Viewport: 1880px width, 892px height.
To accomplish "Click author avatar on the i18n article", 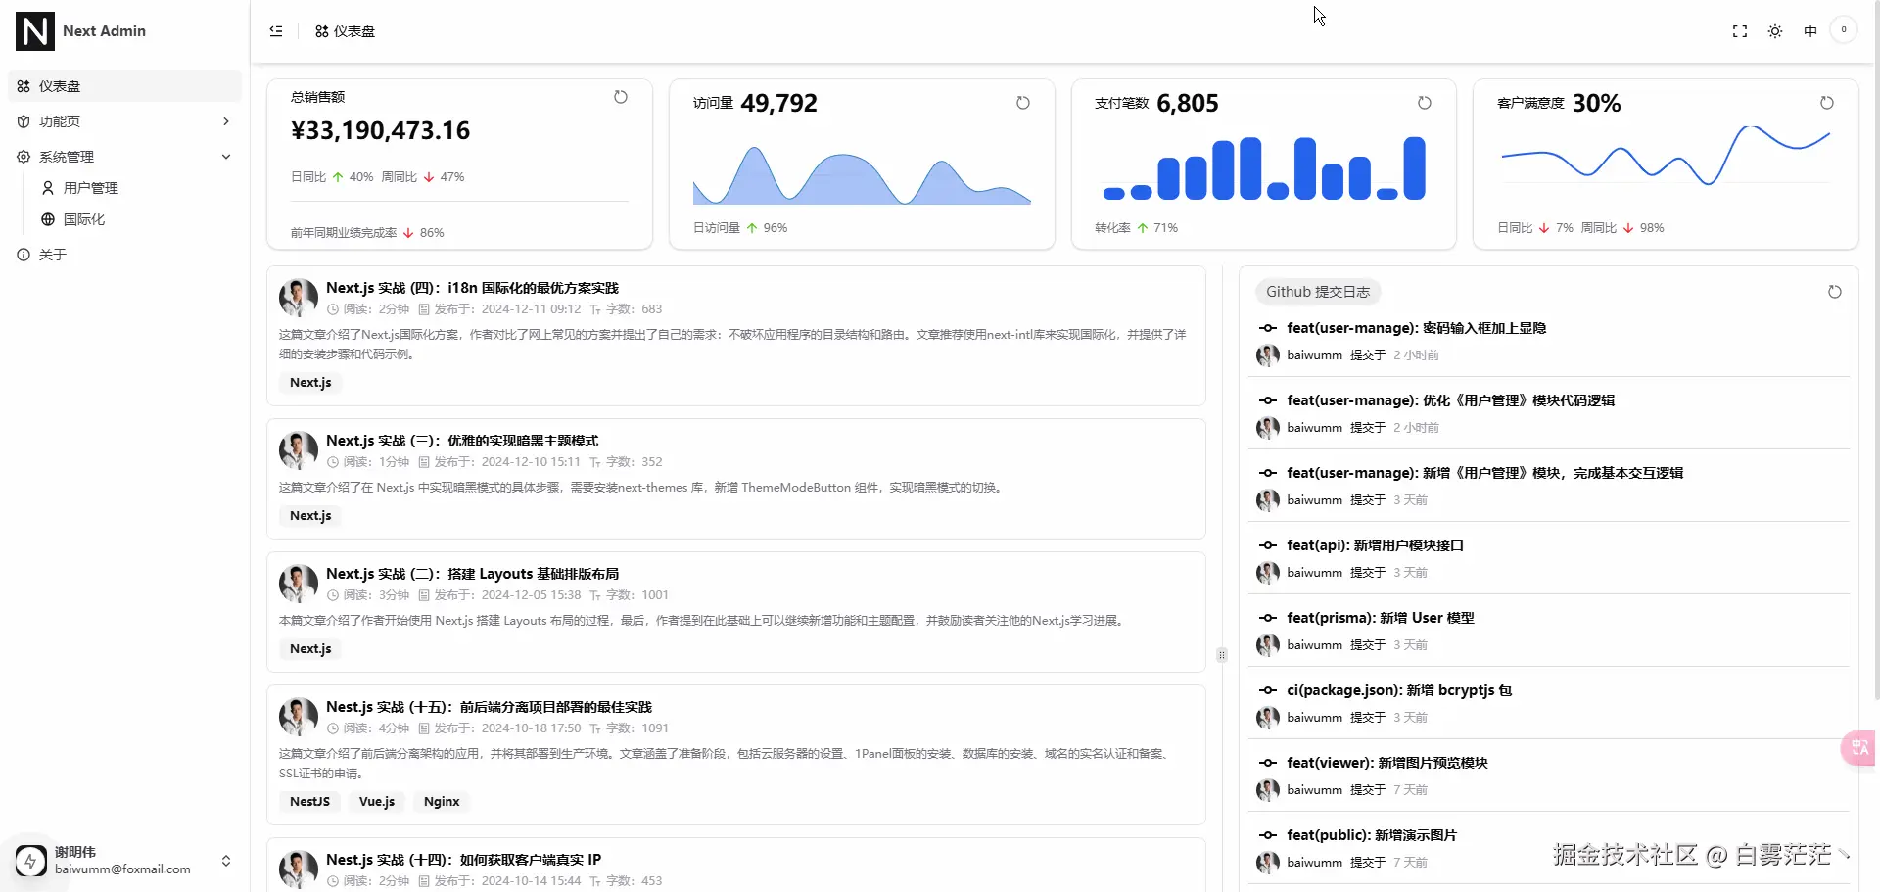I will point(299,298).
